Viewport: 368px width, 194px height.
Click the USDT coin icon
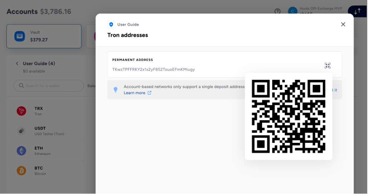pos(21,131)
